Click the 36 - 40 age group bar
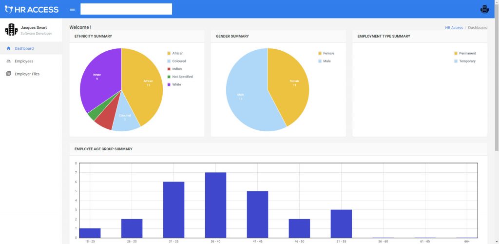This screenshot has width=499, height=244. 215,205
